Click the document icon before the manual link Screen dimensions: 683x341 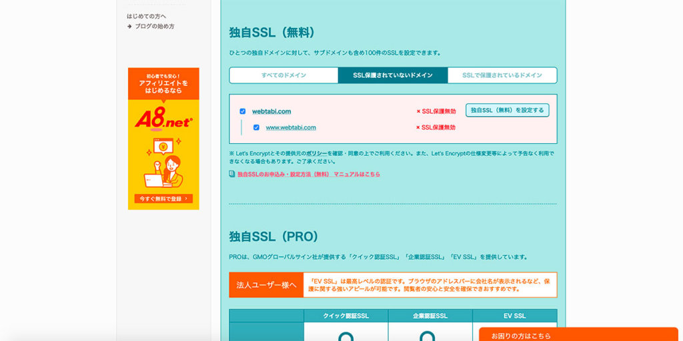point(232,174)
